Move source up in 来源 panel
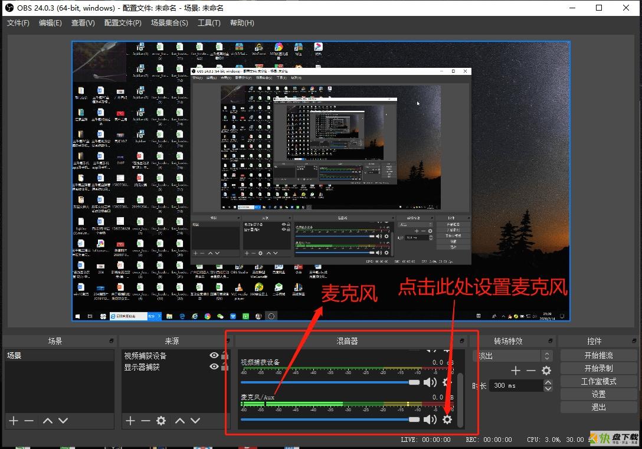This screenshot has height=449, width=642. [180, 421]
